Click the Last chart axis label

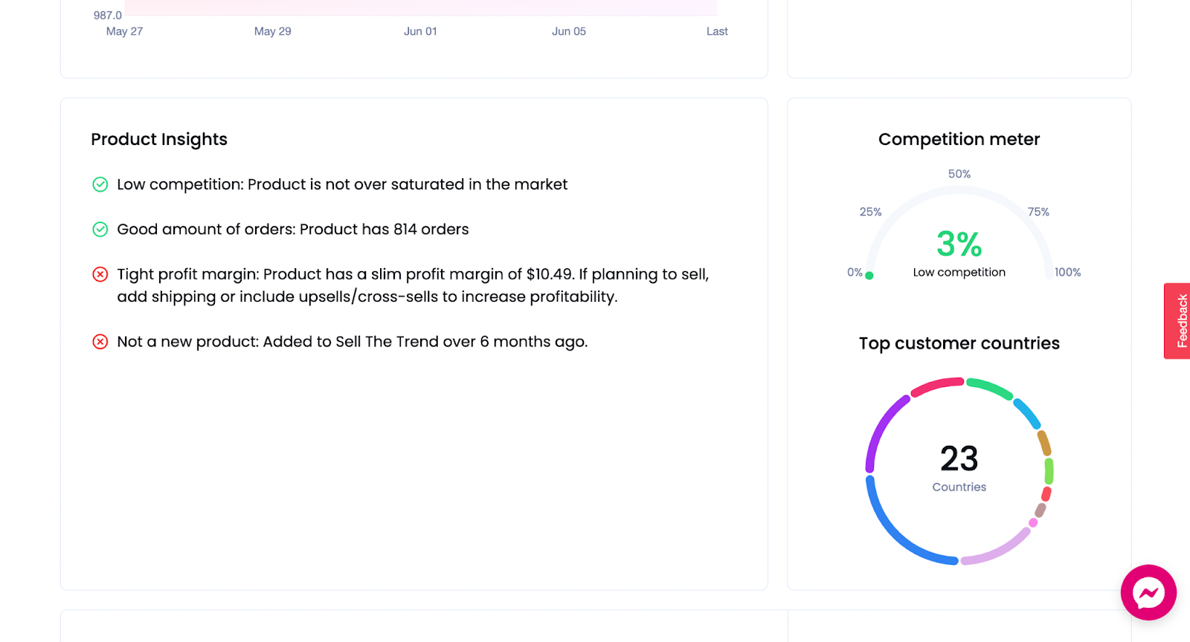(717, 31)
